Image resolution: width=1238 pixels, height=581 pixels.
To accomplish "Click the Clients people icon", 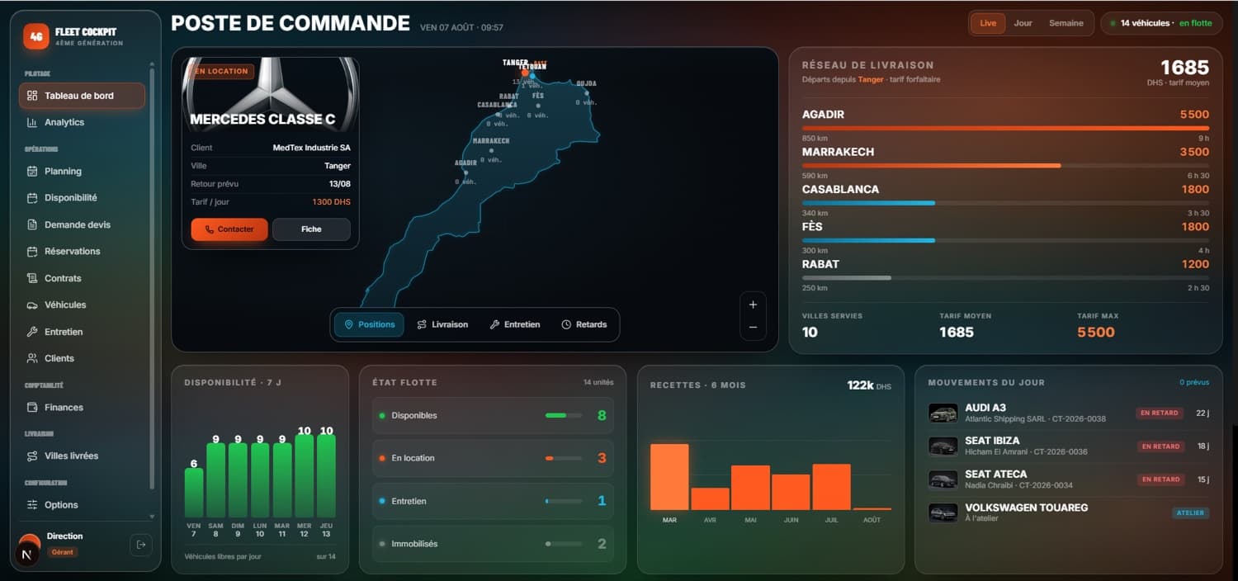I will (32, 358).
